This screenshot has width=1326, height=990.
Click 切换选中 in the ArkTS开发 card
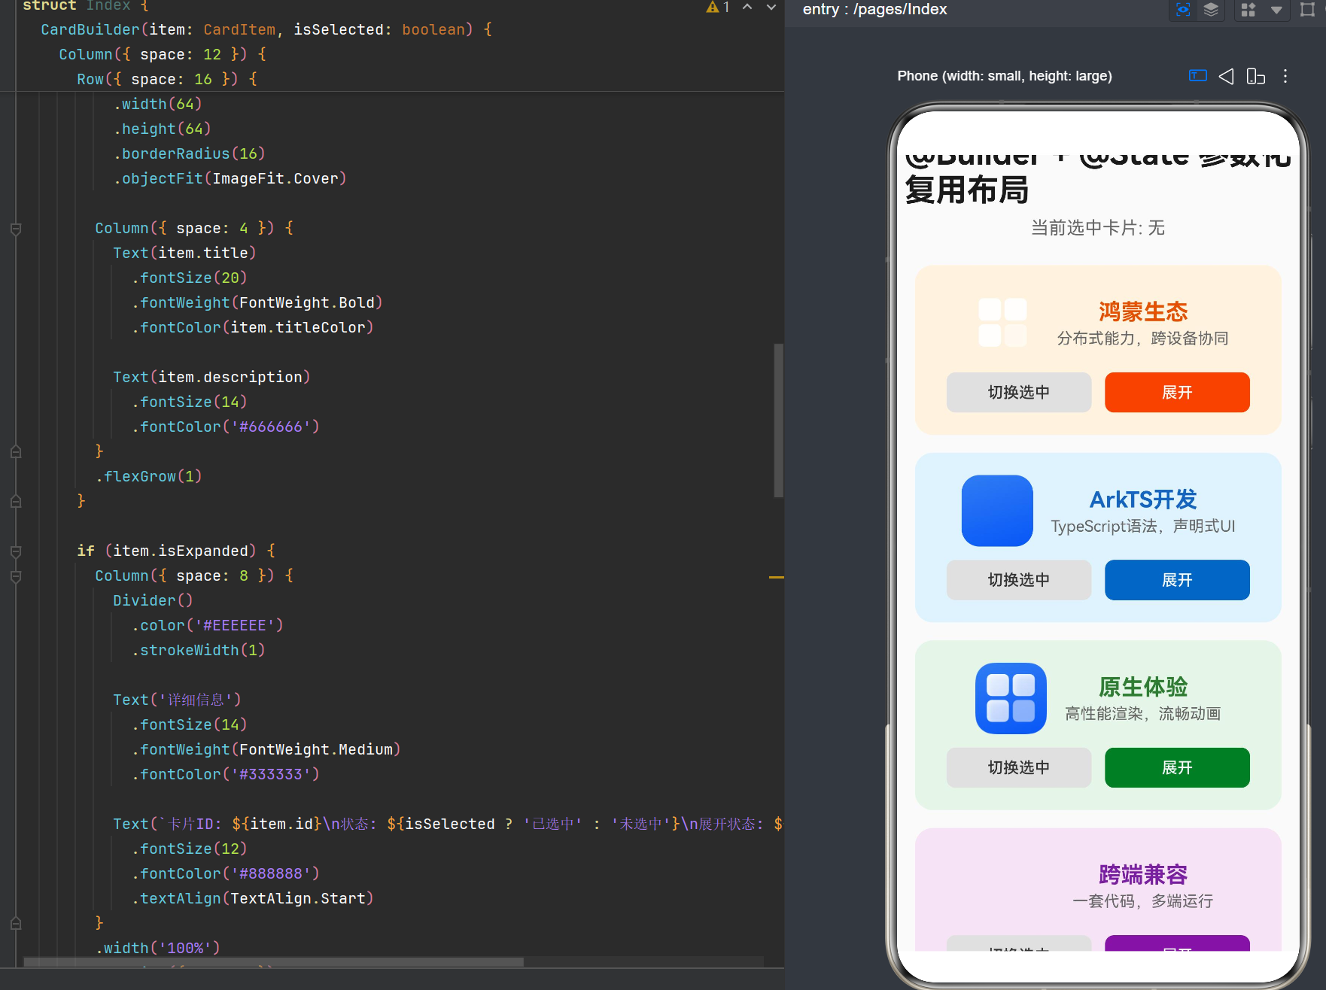(1019, 580)
